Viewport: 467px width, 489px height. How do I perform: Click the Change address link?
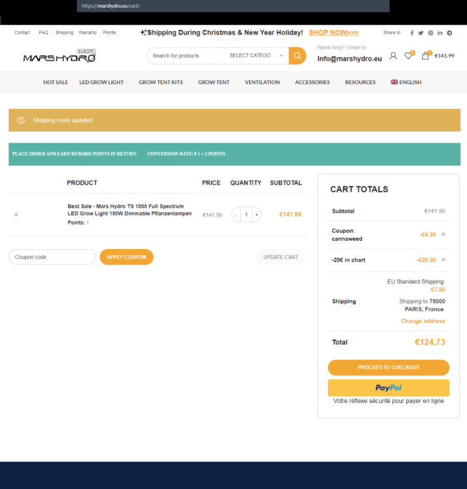(423, 321)
